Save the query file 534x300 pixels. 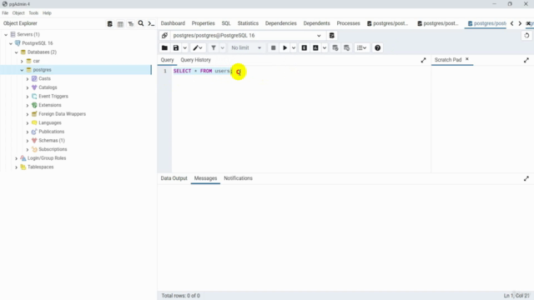click(176, 48)
